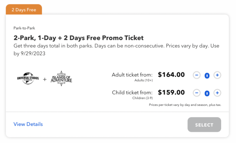Image resolution: width=236 pixels, height=143 pixels.
Task: Click the child ticket quantity number
Action: click(207, 93)
